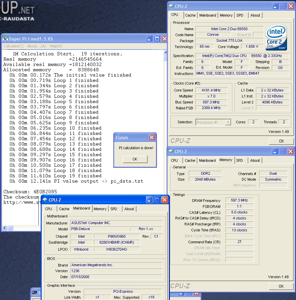
Task: Click the Intel Core 2 Duo logo
Action: pyautogui.click(x=276, y=38)
